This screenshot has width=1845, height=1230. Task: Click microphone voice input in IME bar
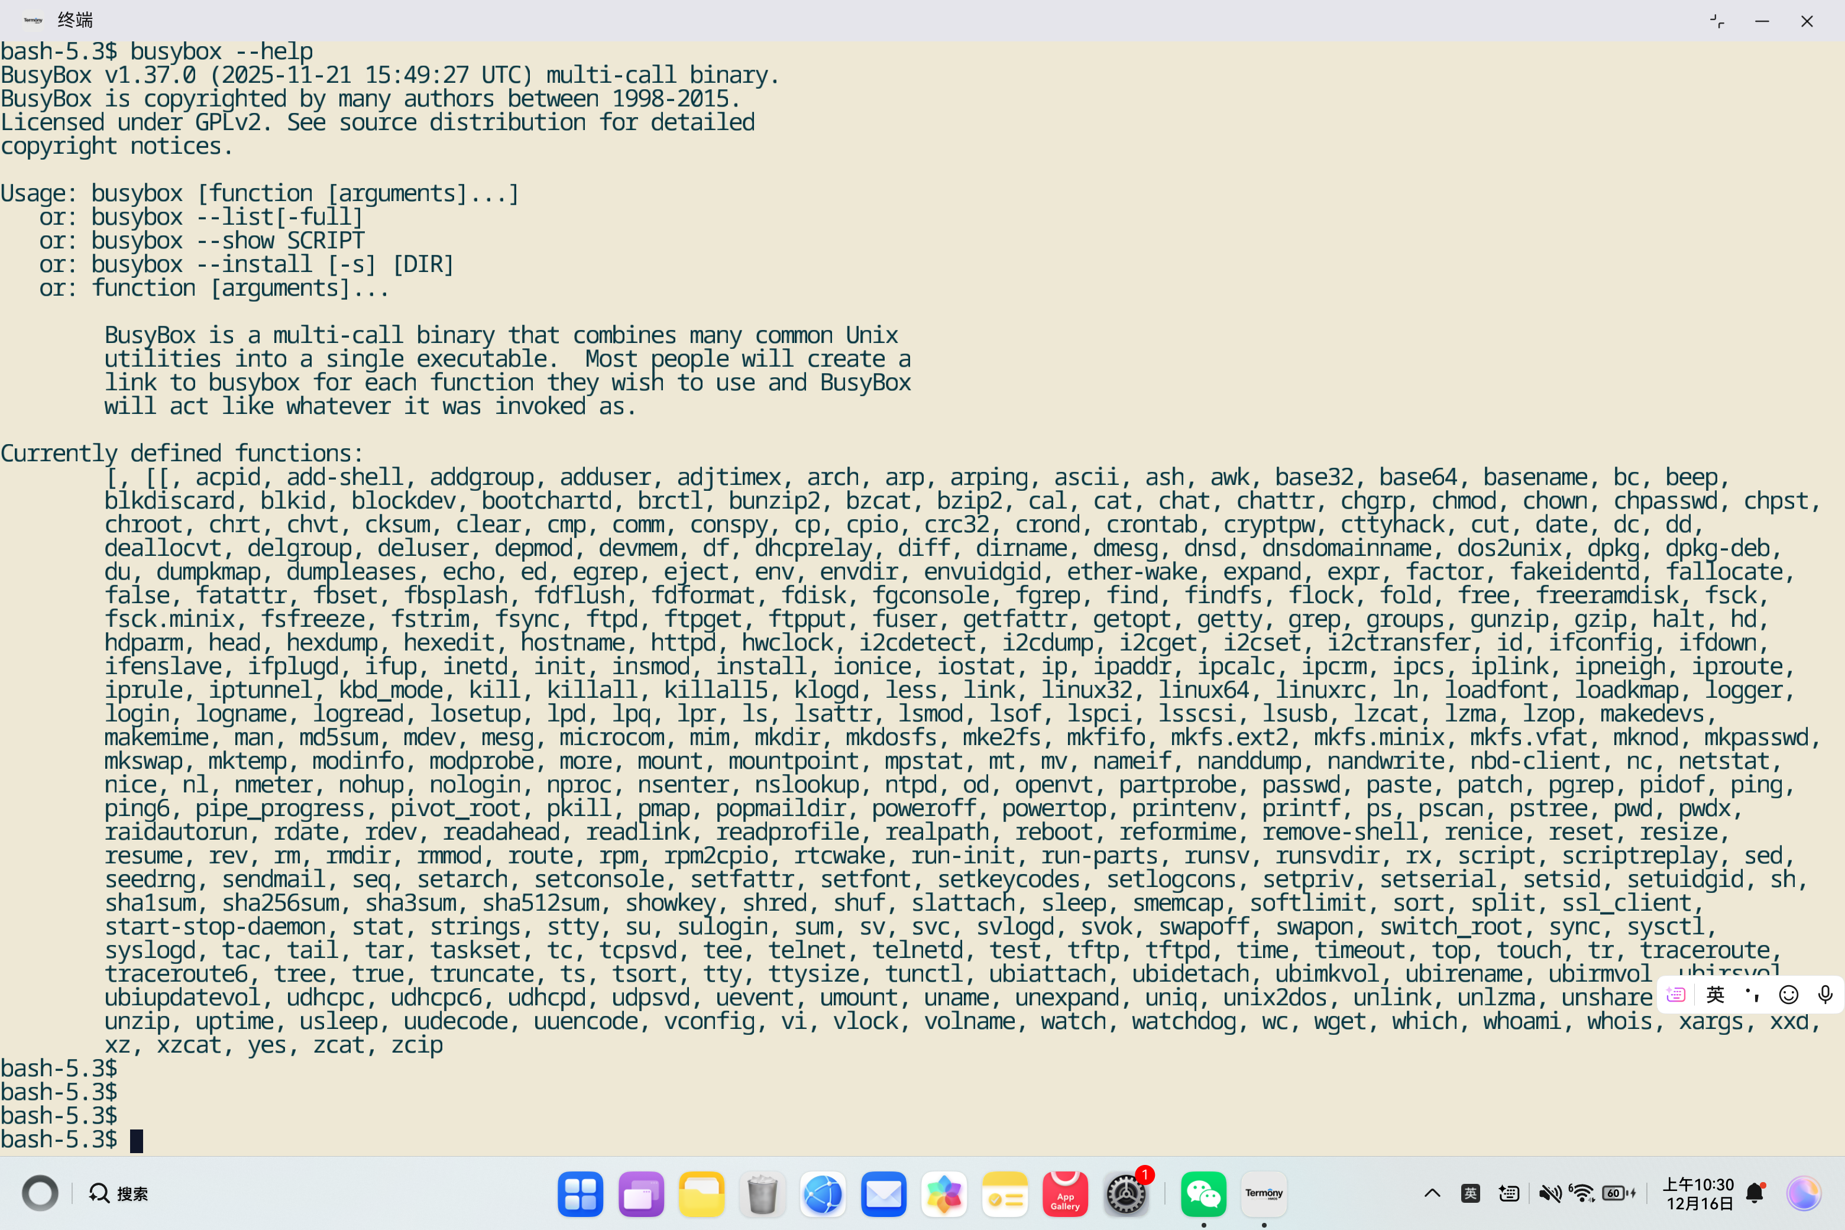click(x=1825, y=995)
